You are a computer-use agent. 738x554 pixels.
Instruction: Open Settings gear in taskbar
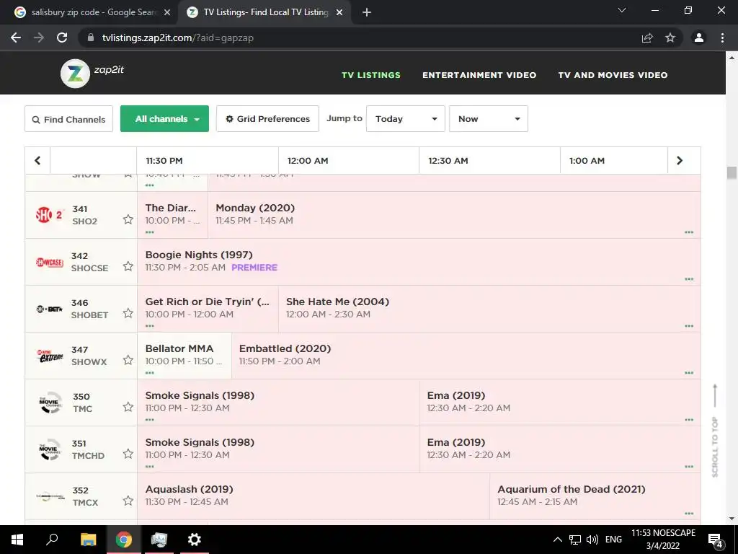click(194, 540)
